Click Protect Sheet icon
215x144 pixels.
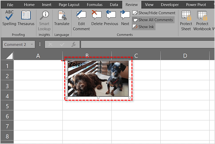186,18
